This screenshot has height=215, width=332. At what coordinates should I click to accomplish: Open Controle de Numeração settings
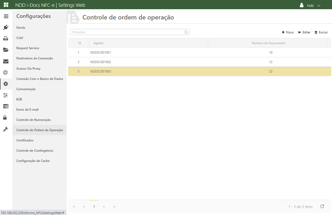pos(33,120)
